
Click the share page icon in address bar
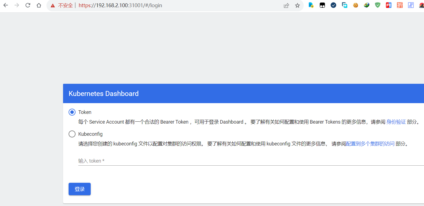(286, 6)
